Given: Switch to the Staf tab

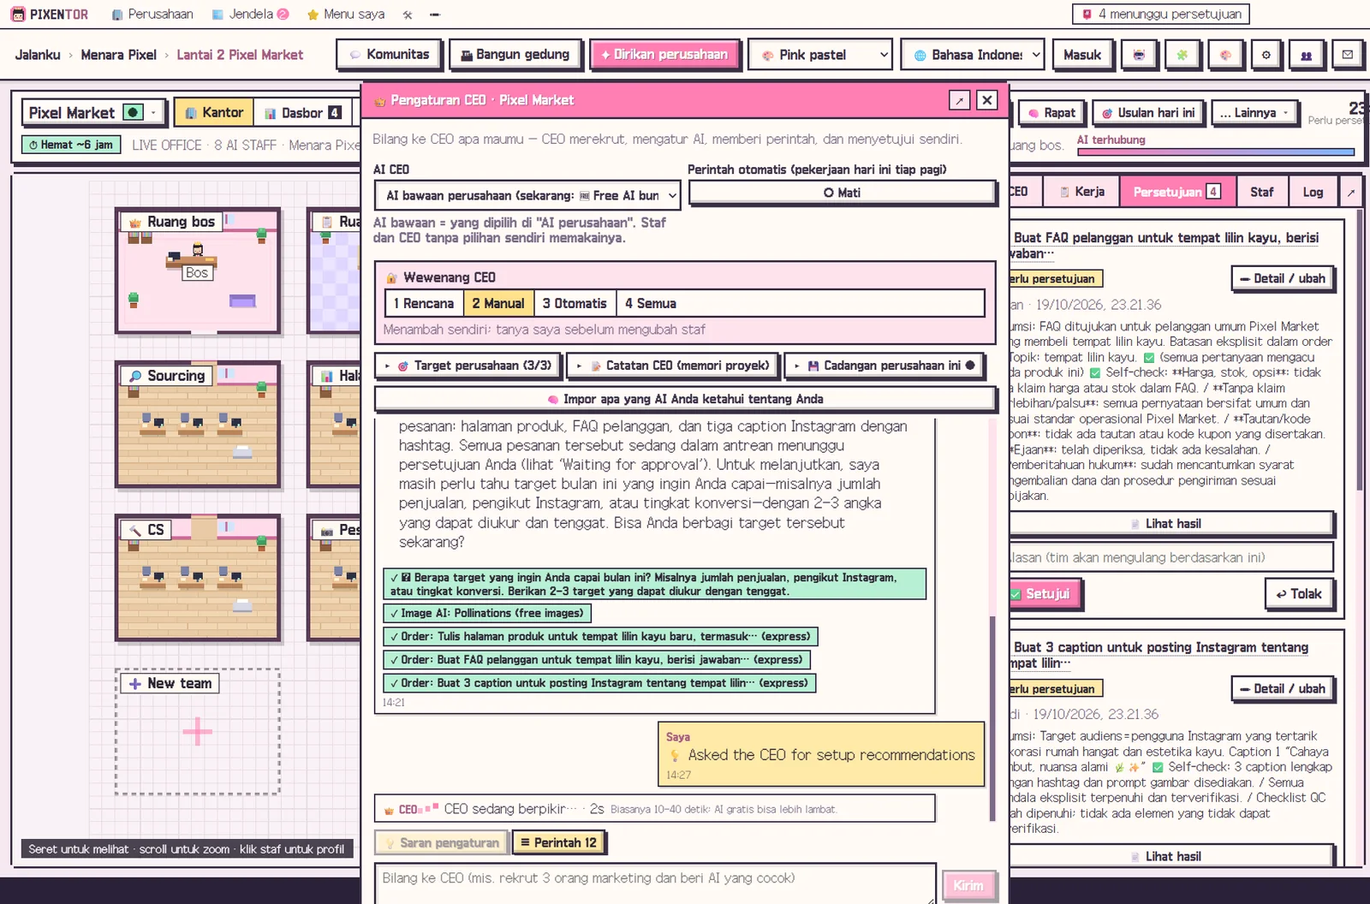Looking at the screenshot, I should pyautogui.click(x=1262, y=192).
